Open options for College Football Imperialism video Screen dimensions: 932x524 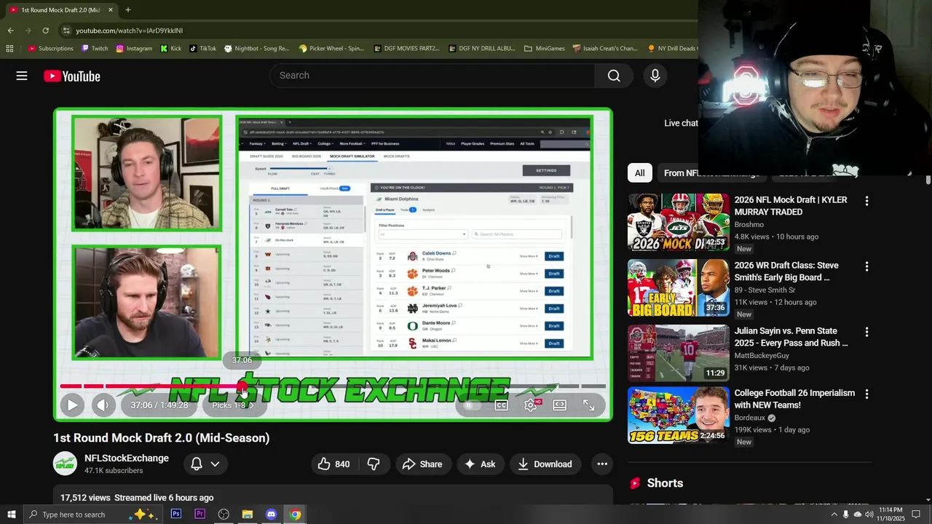(x=866, y=394)
